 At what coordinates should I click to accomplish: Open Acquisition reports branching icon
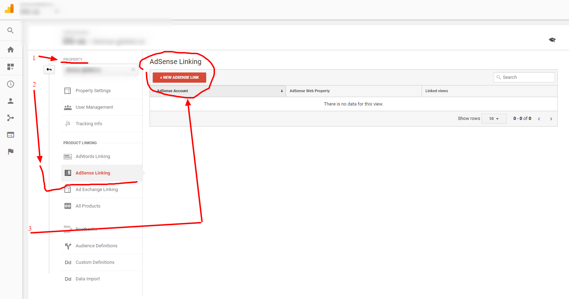(x=11, y=118)
